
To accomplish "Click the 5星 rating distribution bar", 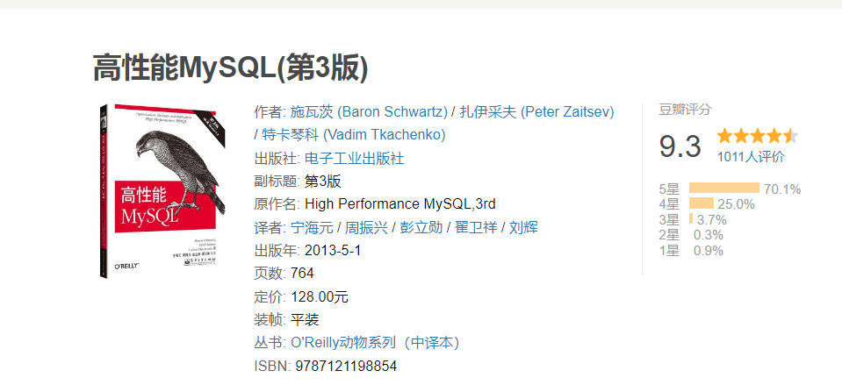I will coord(723,188).
